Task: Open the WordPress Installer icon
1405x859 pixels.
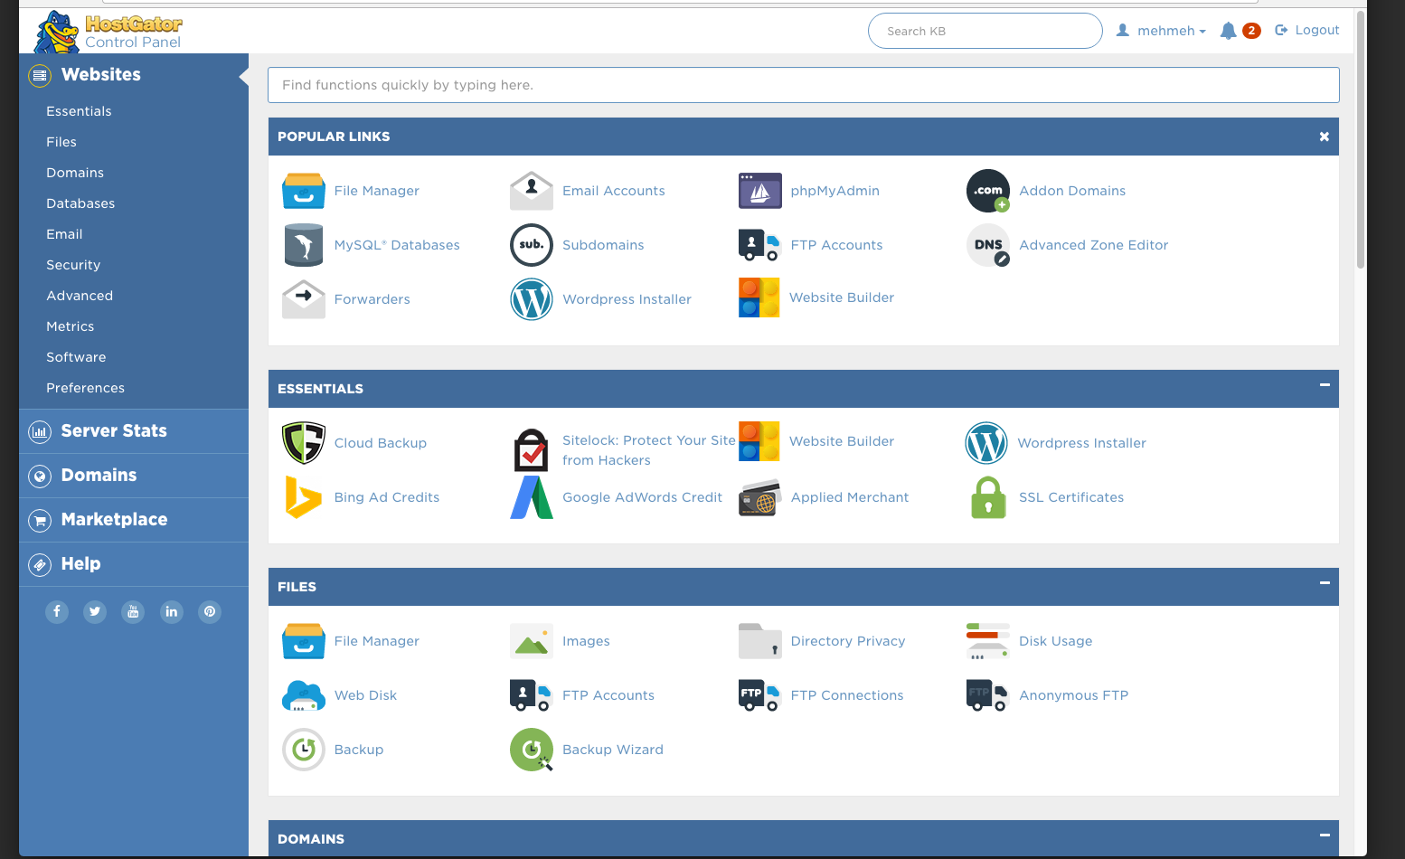Action: (x=531, y=299)
